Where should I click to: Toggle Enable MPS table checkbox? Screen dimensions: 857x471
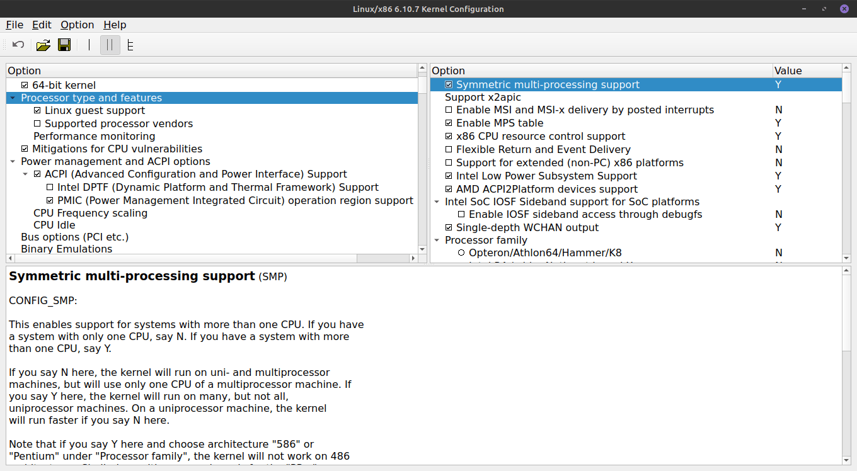pos(449,123)
